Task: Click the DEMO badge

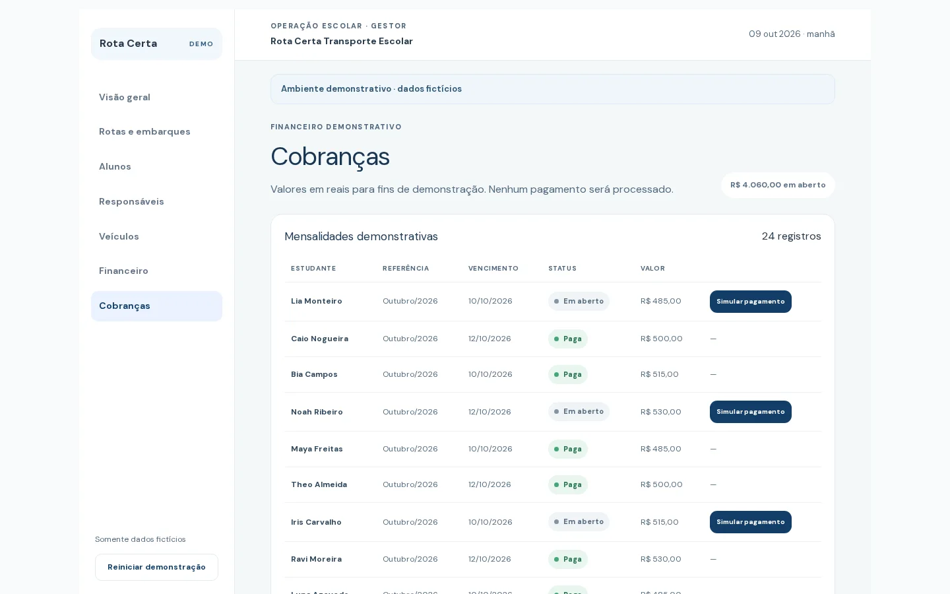Action: point(201,44)
